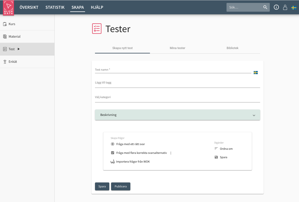299x202 pixels.
Task: Open HJÄLP in top navigation
Action: point(97,7)
